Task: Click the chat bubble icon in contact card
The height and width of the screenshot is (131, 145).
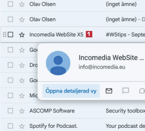Action: 125,91
